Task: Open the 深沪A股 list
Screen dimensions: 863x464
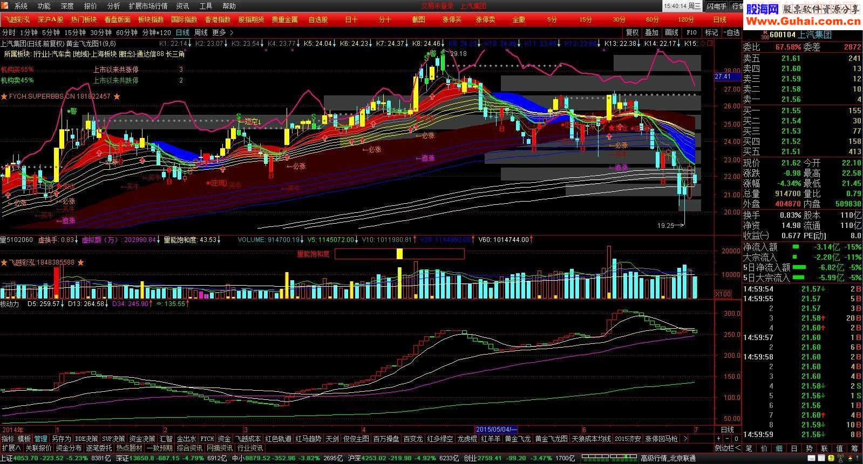Action: click(51, 19)
